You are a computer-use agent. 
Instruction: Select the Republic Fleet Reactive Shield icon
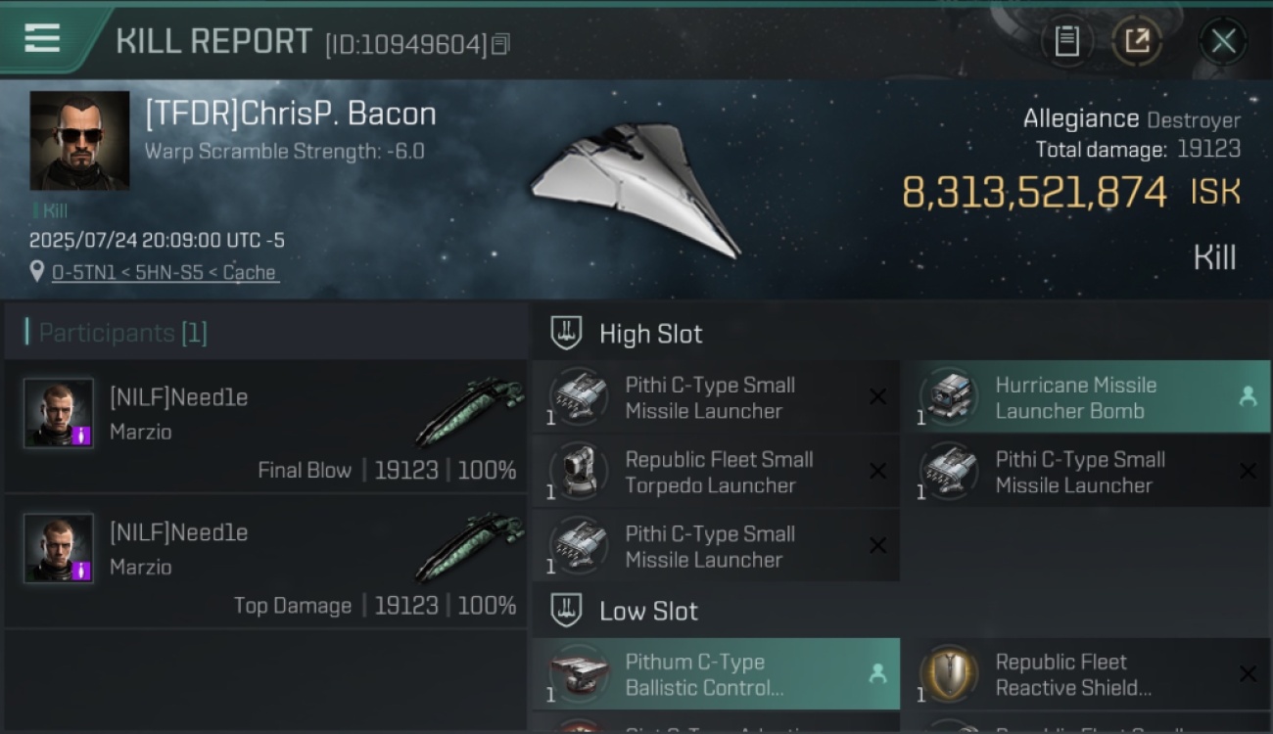point(948,674)
